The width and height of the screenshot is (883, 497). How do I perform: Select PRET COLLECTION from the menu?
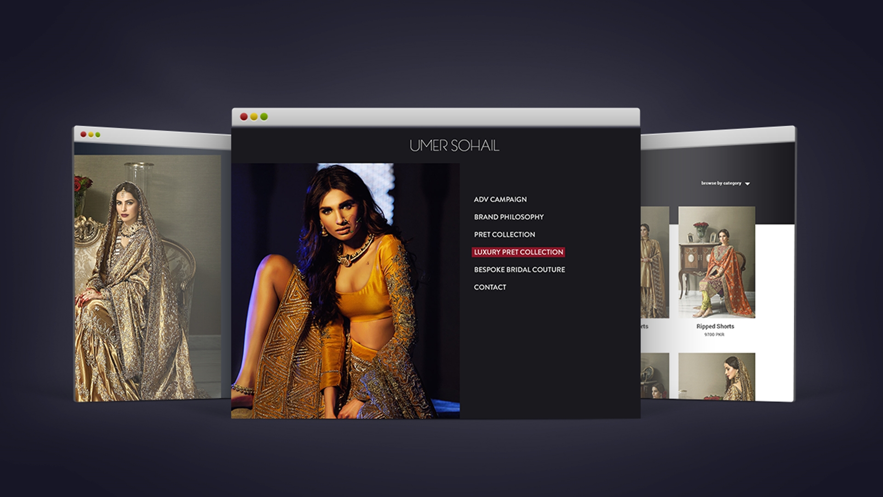(x=505, y=234)
